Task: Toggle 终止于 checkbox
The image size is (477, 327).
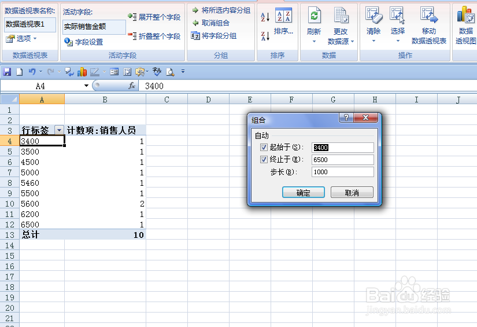Action: 264,160
